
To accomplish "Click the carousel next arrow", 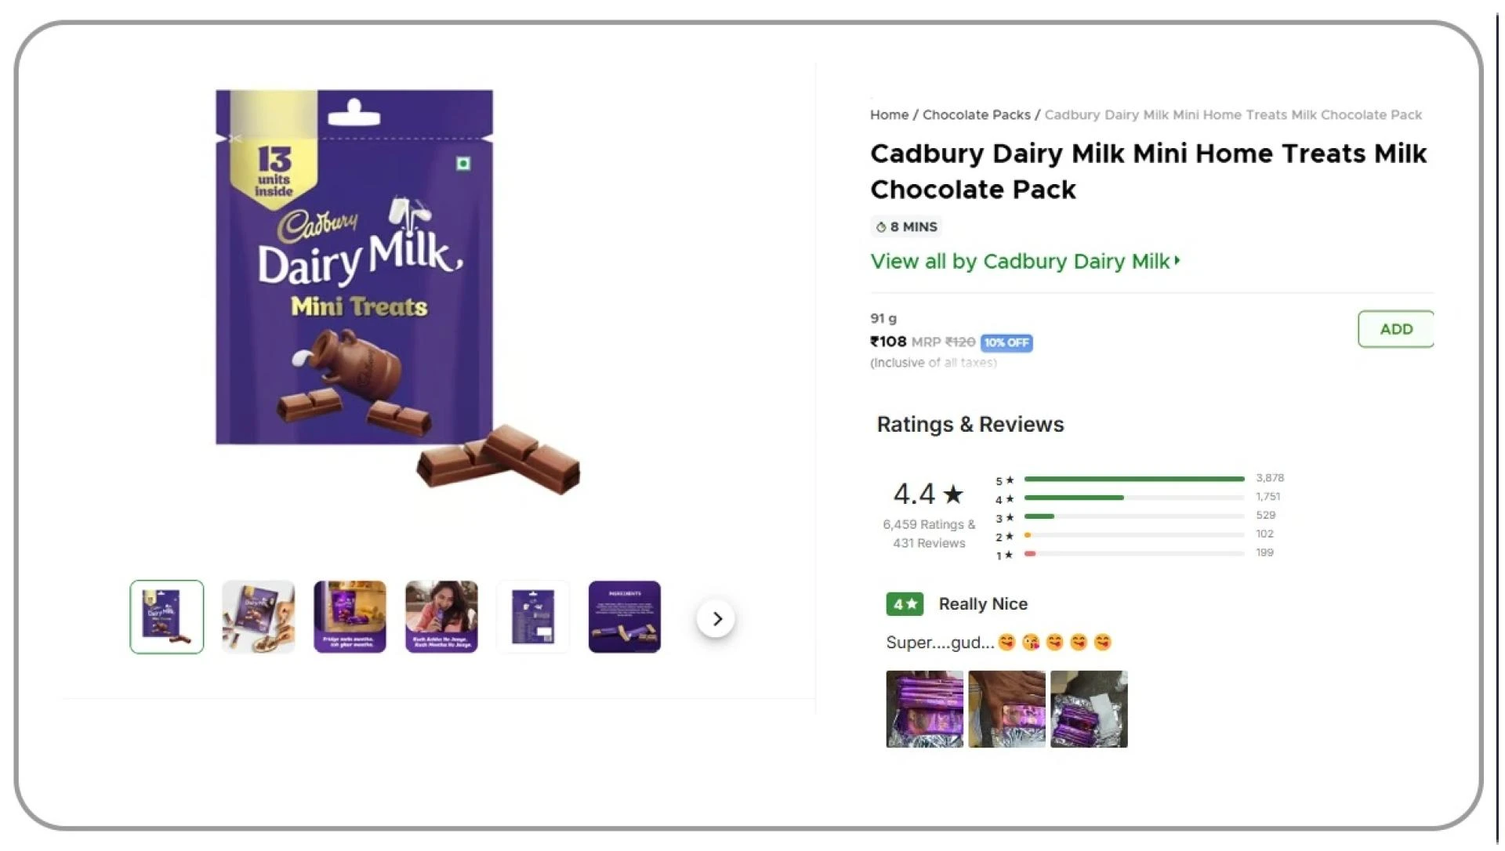I will 716,618.
